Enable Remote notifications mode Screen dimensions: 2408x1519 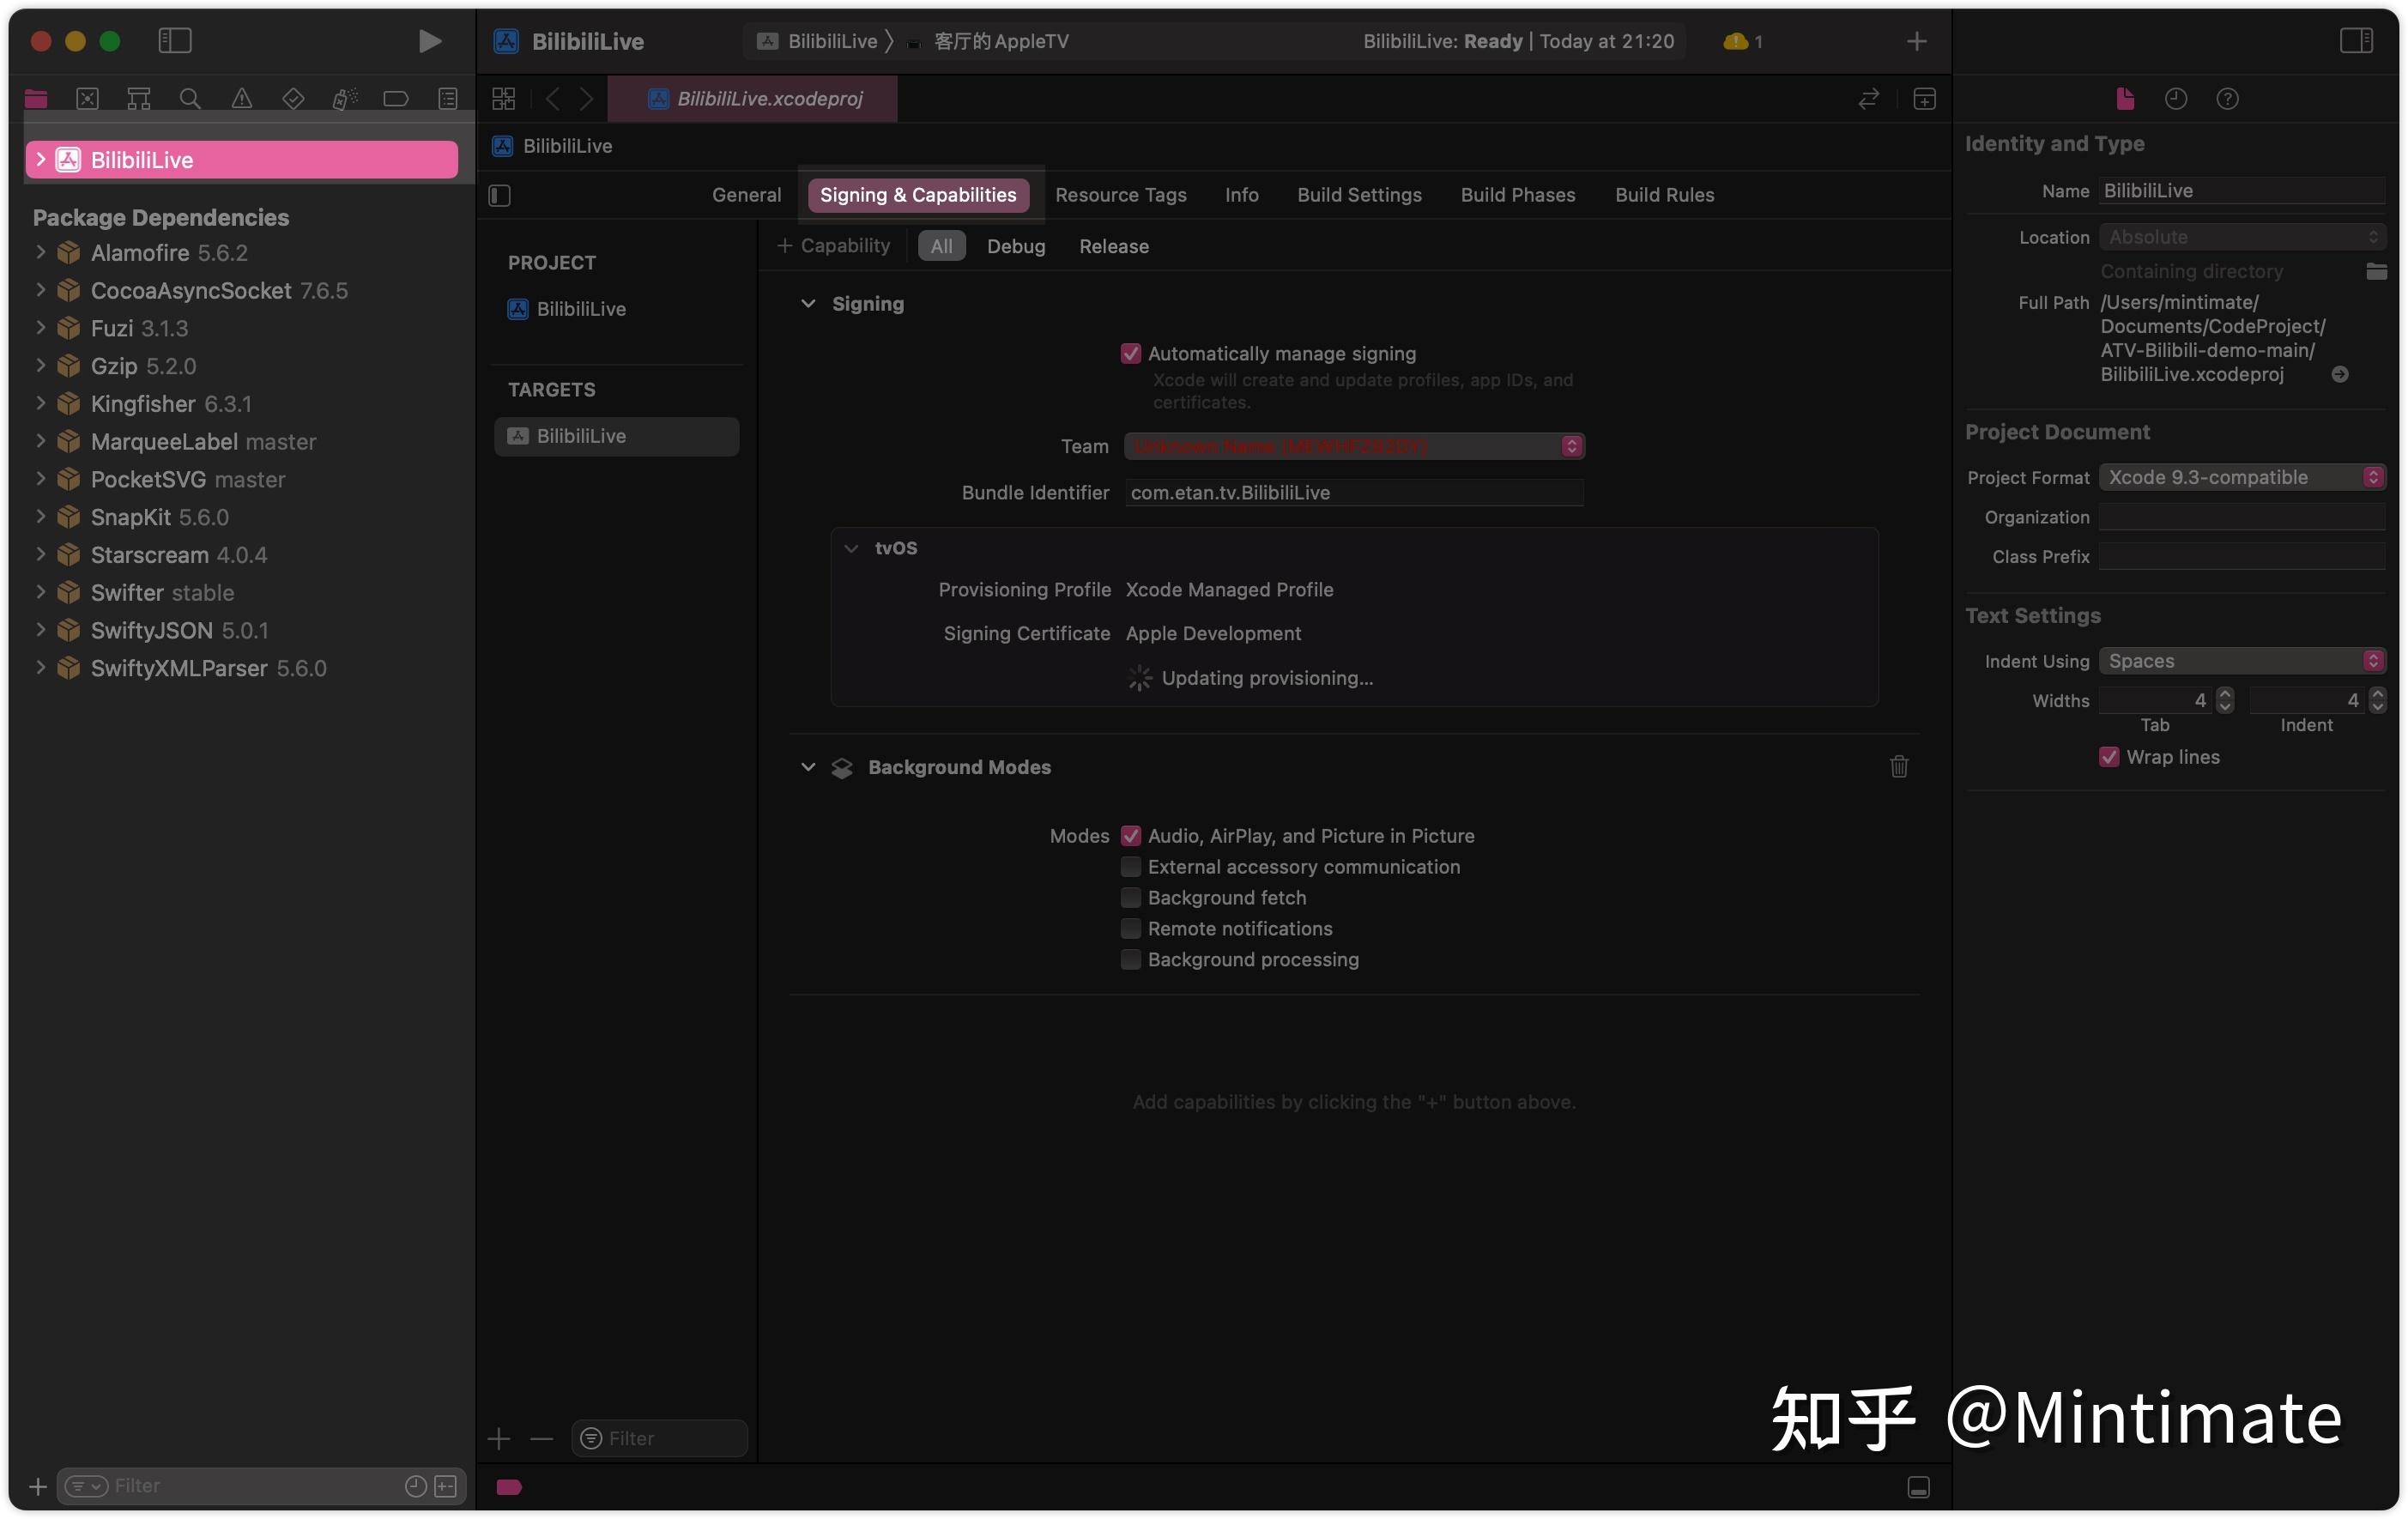(1130, 929)
